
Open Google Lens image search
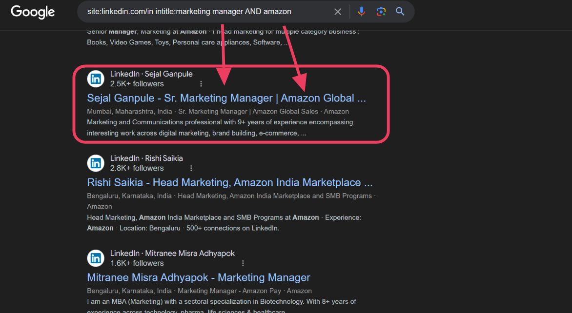coord(381,12)
